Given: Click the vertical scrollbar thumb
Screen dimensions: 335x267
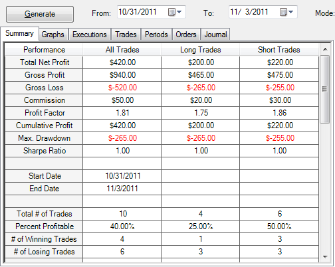Looking at the screenshot, I should click(325, 89).
